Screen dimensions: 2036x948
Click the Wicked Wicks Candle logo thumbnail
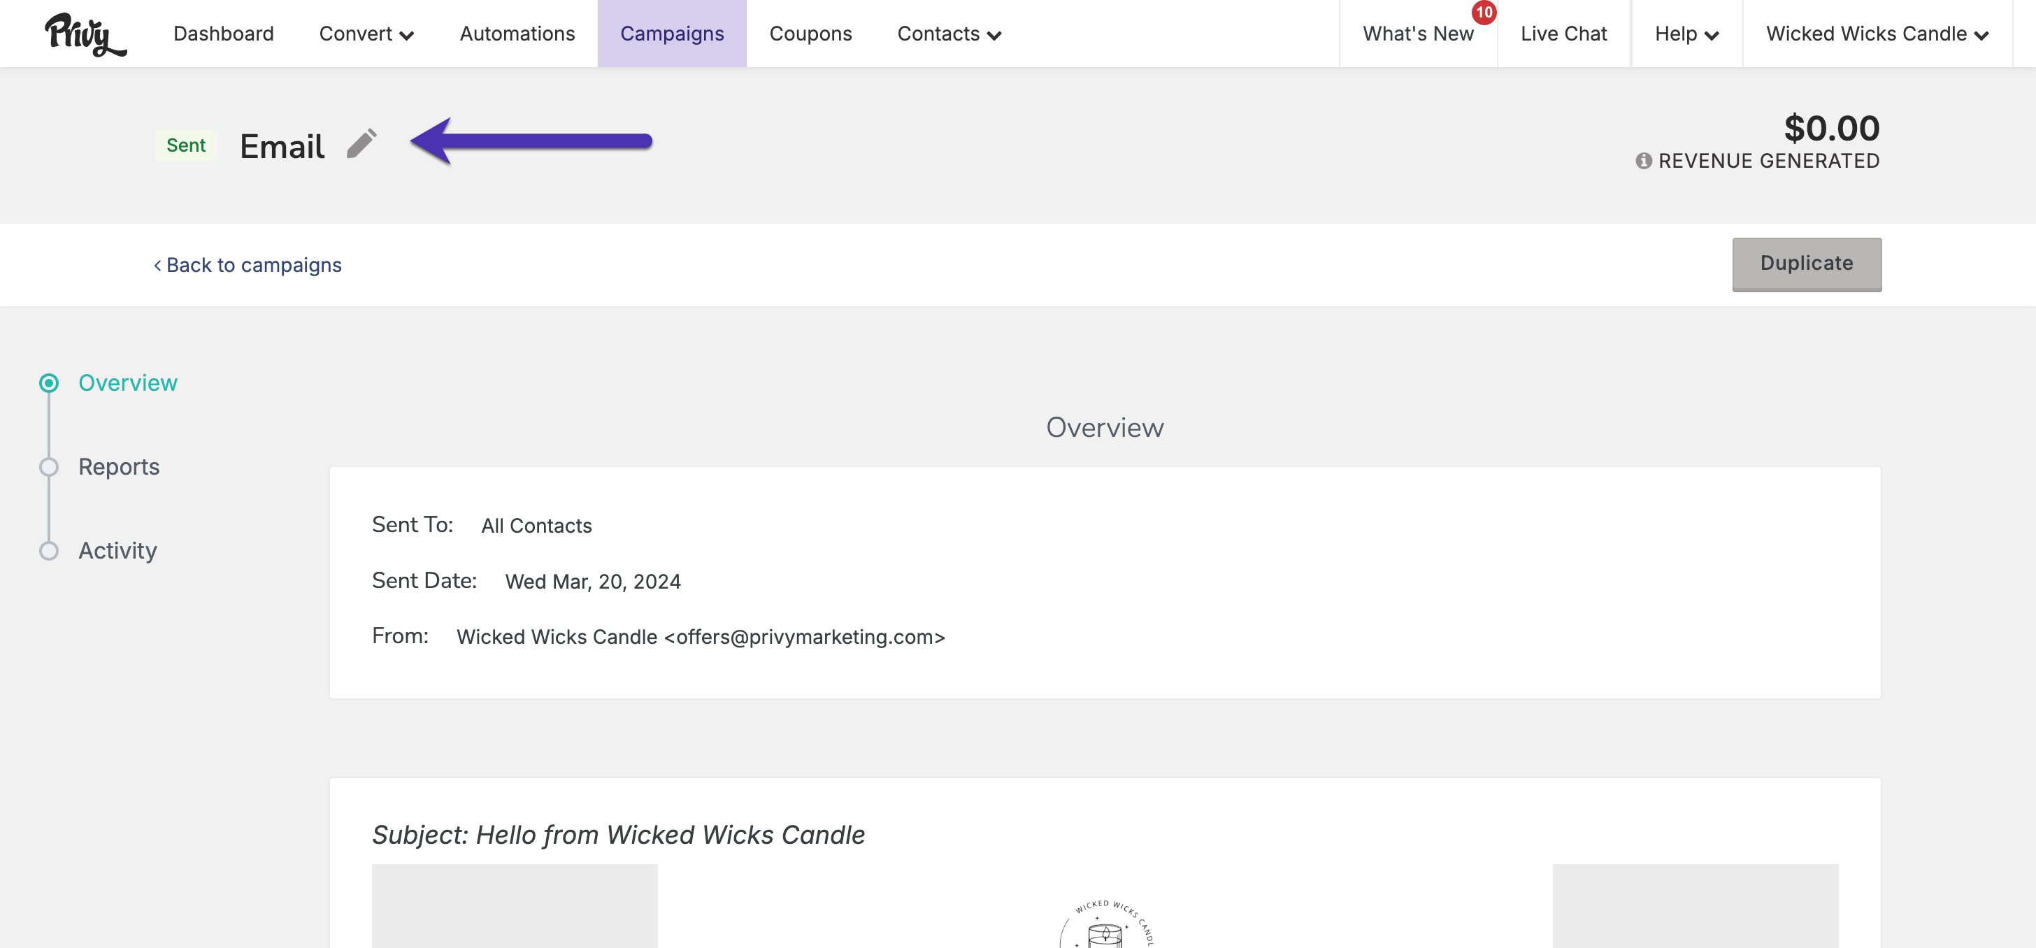(x=1105, y=923)
